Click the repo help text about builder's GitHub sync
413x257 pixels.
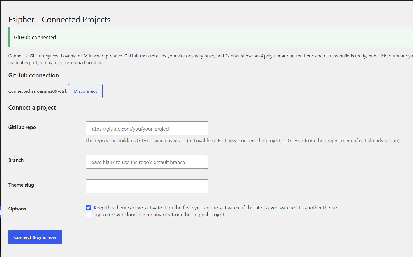pos(243,141)
